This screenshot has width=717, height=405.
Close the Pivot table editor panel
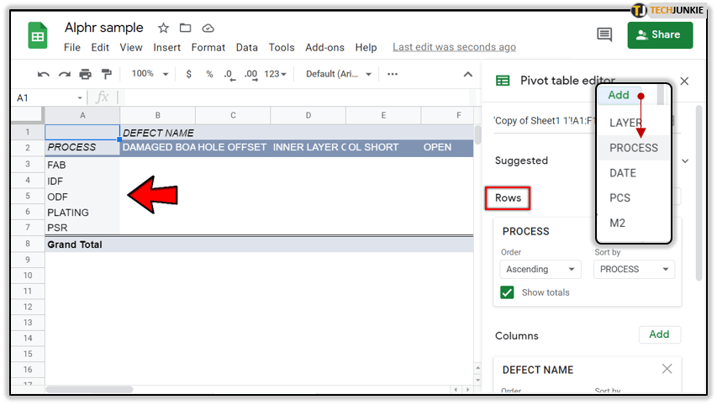pyautogui.click(x=684, y=81)
